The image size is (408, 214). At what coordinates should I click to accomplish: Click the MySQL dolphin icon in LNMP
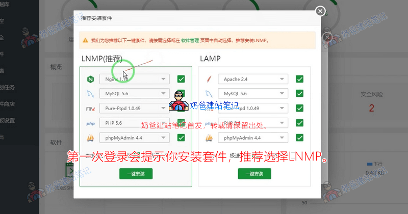(90, 94)
